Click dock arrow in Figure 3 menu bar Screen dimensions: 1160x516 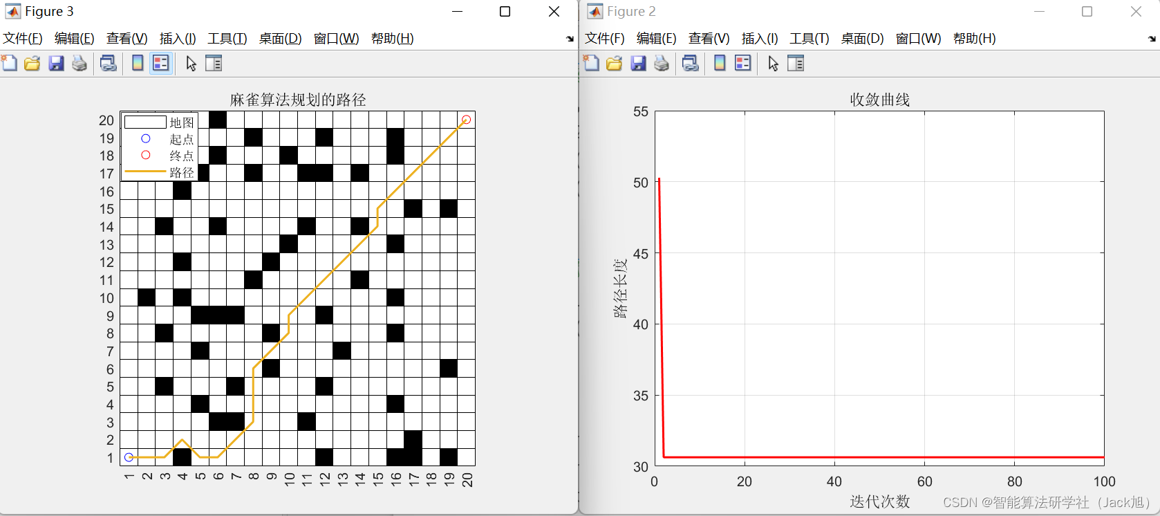tap(570, 39)
